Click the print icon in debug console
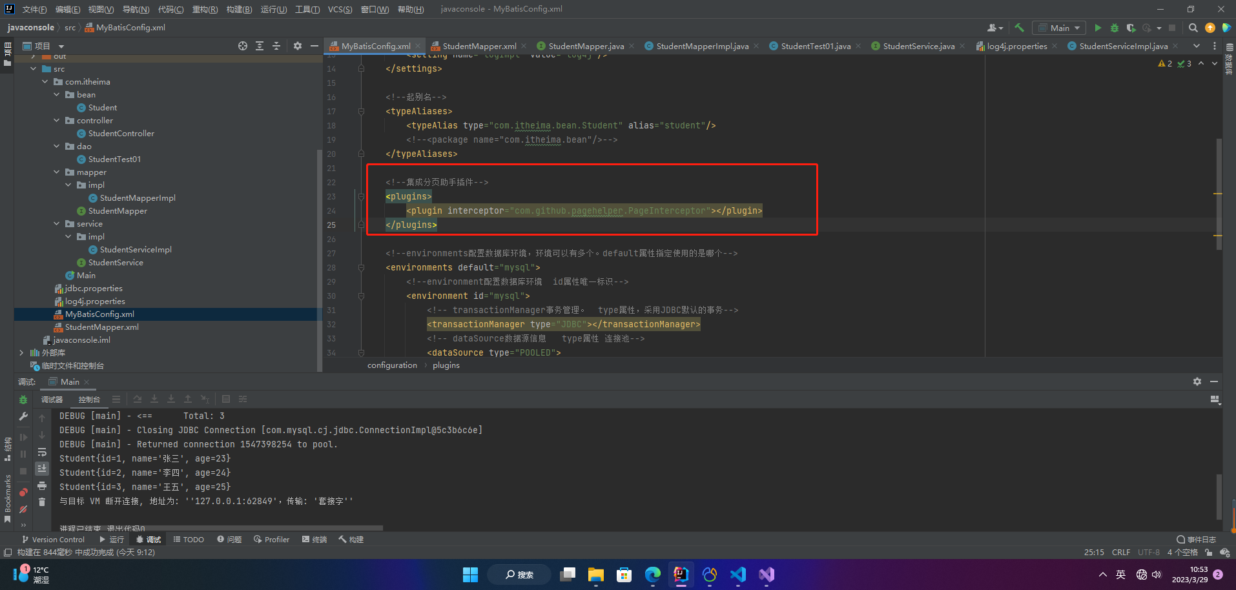The height and width of the screenshot is (590, 1236). coord(42,485)
